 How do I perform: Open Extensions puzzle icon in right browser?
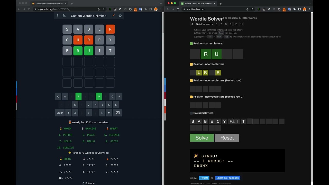coord(294,9)
